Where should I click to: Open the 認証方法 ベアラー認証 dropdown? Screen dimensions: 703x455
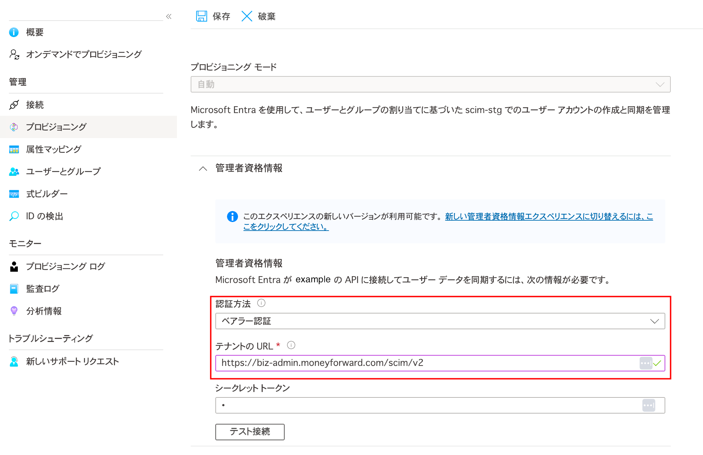pos(440,321)
